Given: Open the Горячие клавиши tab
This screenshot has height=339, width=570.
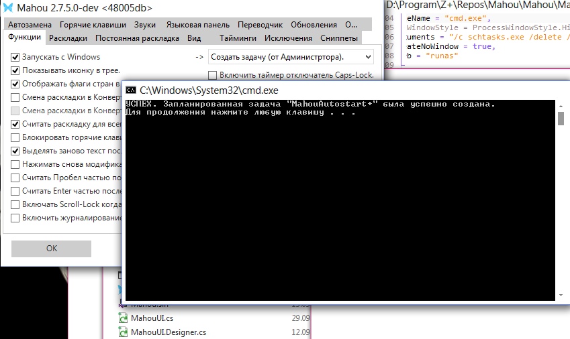Looking at the screenshot, I should pos(93,25).
